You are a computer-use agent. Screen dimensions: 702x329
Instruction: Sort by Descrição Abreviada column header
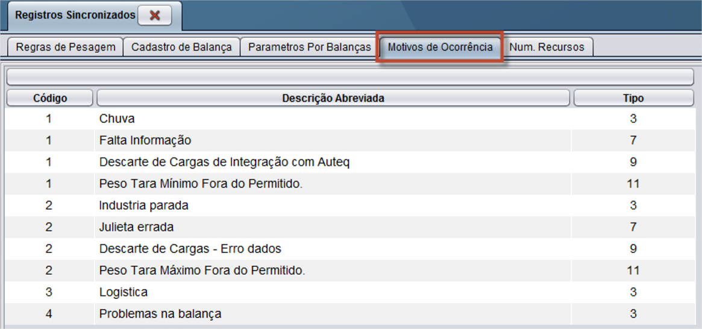pos(333,98)
